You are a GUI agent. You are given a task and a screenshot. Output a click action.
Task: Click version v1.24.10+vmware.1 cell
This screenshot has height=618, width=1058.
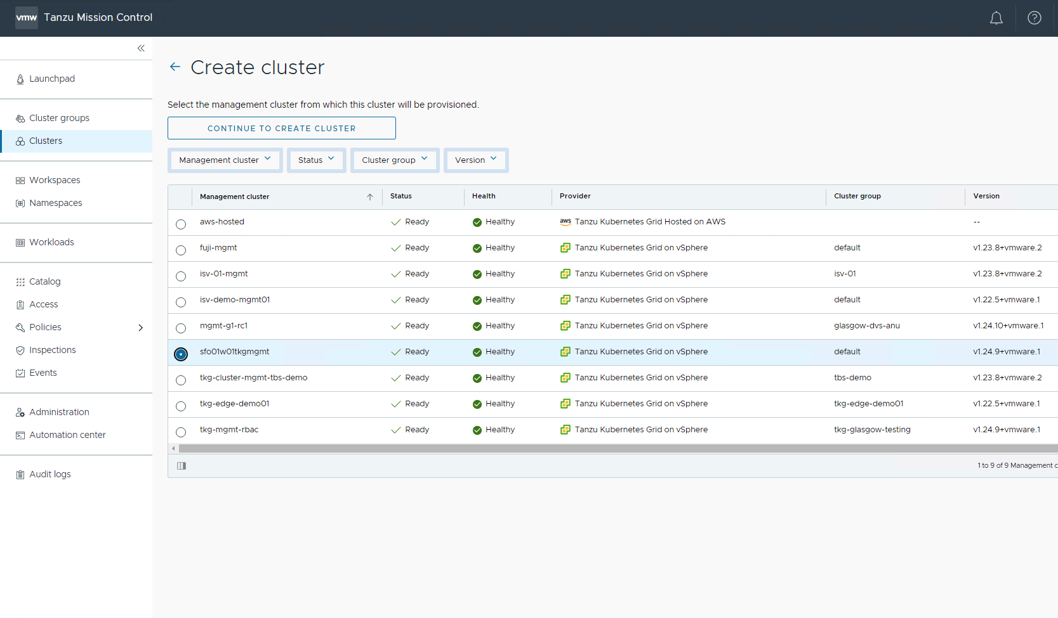[1008, 326]
